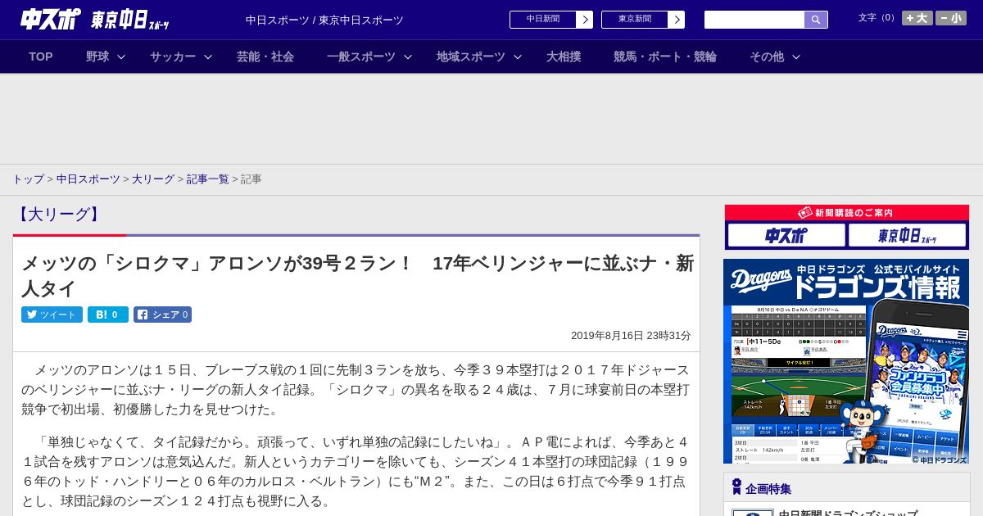Click the article date 2019年8月16日 23時31分
The image size is (983, 516).
631,336
